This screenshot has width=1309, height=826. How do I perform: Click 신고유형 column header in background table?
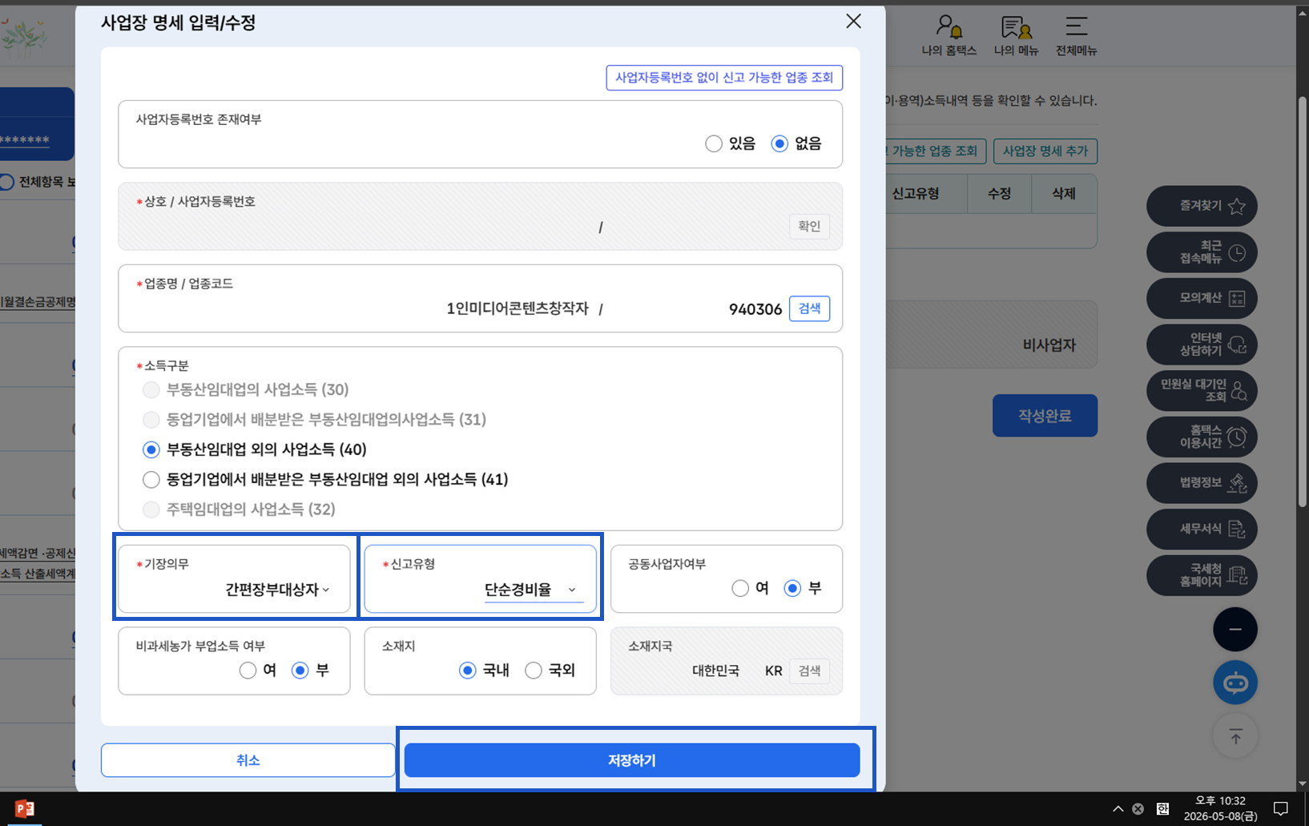click(916, 194)
